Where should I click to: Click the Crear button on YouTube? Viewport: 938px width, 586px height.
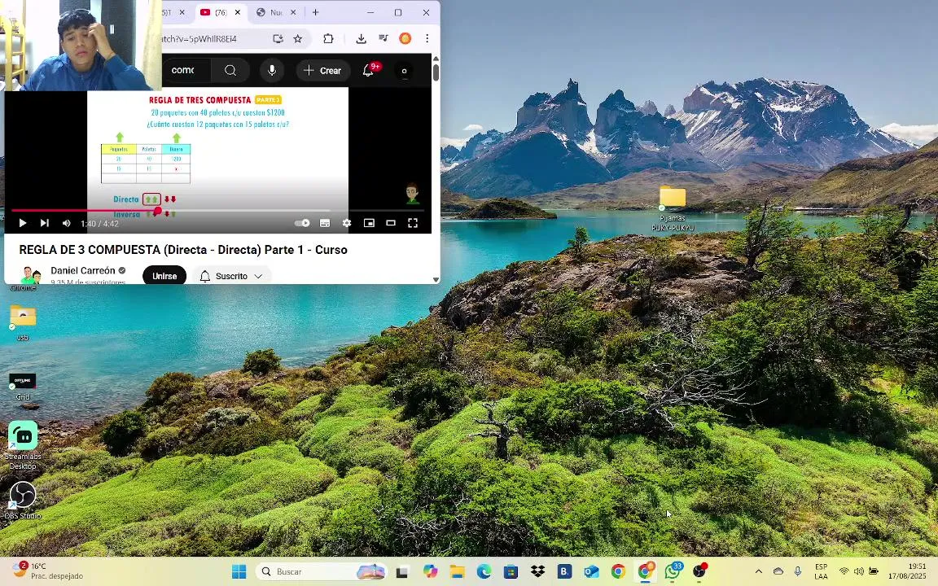coord(322,71)
